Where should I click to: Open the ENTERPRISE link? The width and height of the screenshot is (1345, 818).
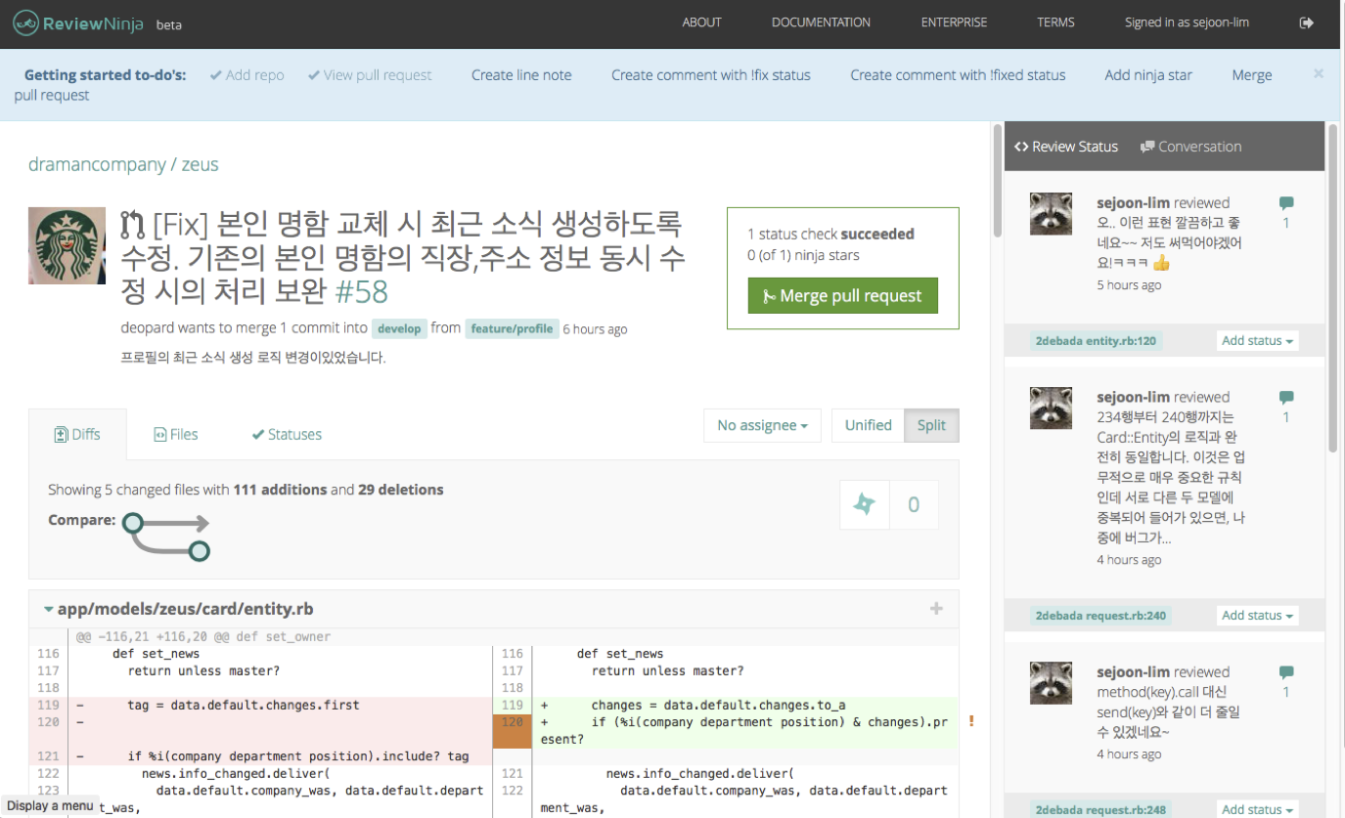coord(954,22)
